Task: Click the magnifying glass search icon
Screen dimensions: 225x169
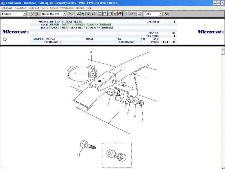Action: [x=93, y=14]
